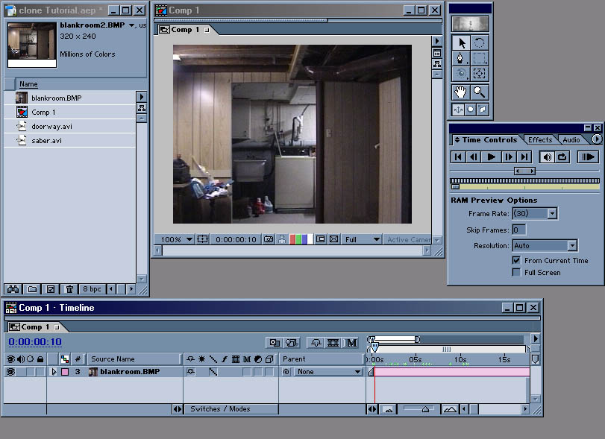Select the Hand tool
The image size is (605, 439).
(x=460, y=92)
